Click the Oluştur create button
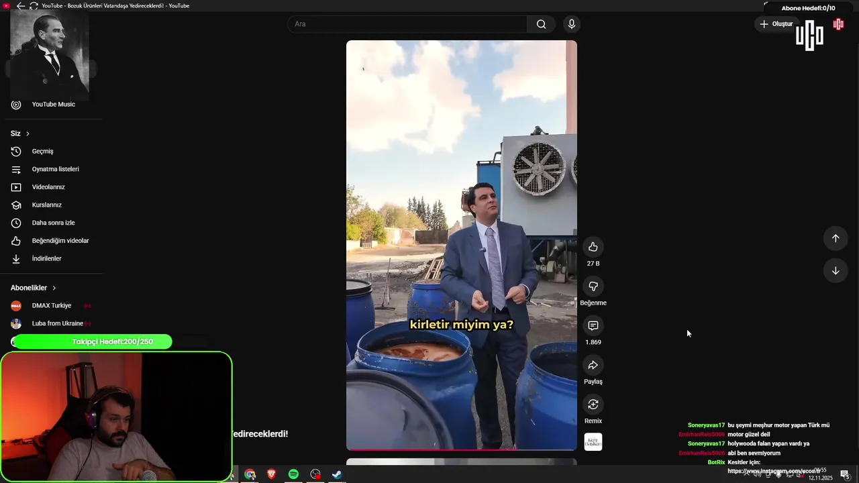The height and width of the screenshot is (483, 859). click(776, 23)
